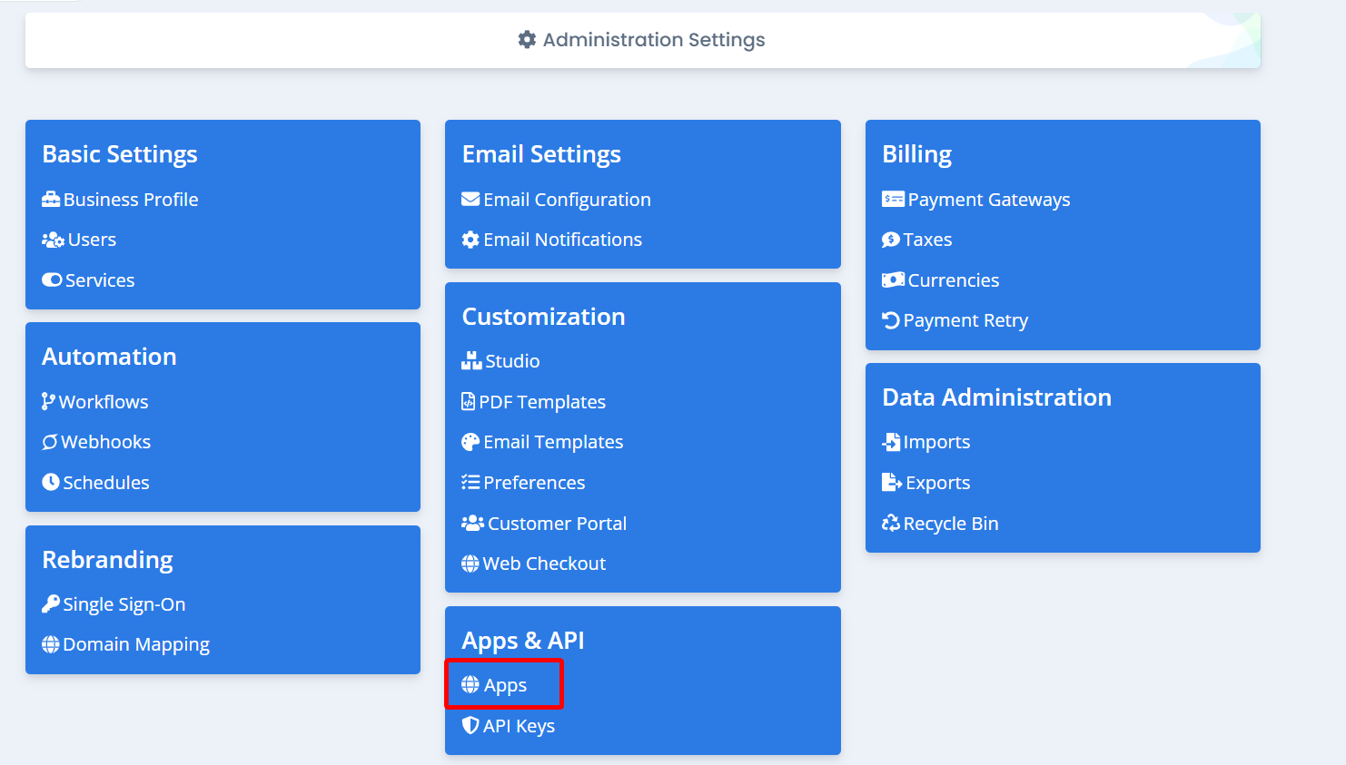
Task: Click the Web Checkout globe icon
Action: 470,564
